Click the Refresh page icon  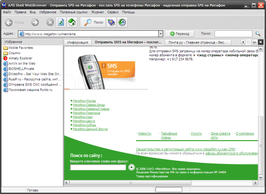61,22
